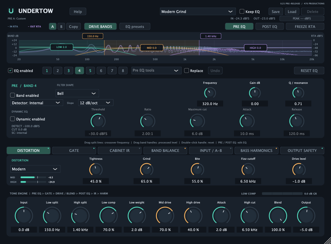Select the MID 0.0 band handle
Image resolution: width=331 pixels, height=244 pixels.
[x=152, y=48]
